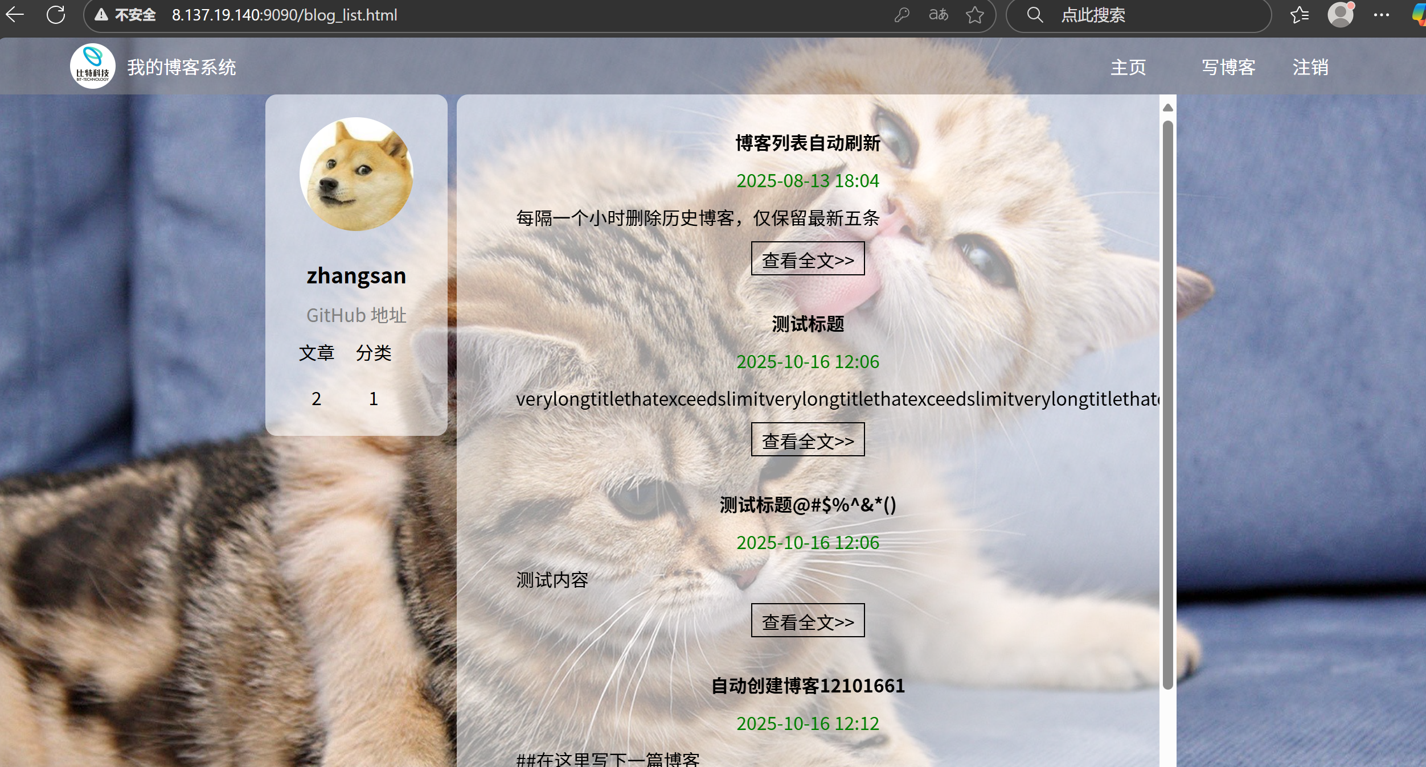This screenshot has width=1426, height=767.
Task: Open the favorites list icon
Action: (1299, 15)
